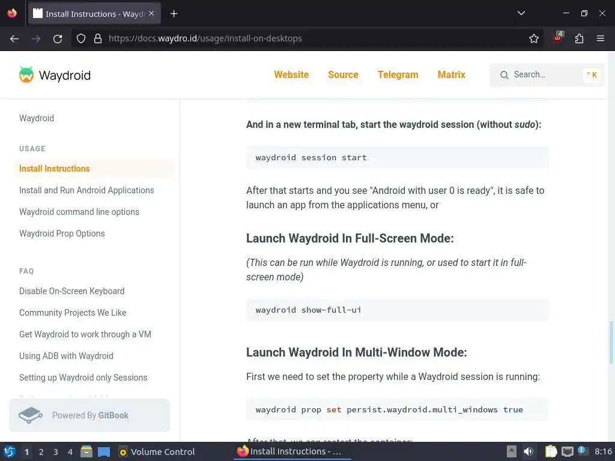Switch to Install Instructions taskbar window
This screenshot has width=615, height=461.
point(291,451)
